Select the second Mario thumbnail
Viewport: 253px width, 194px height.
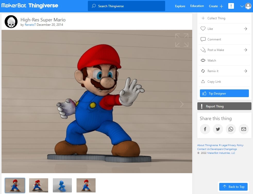click(39, 185)
